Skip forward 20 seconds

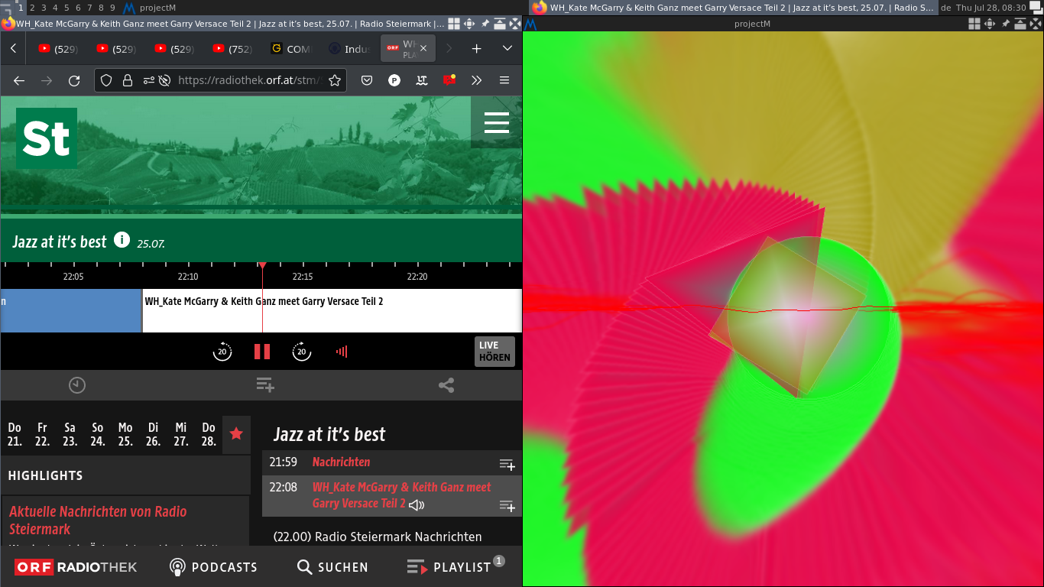click(302, 352)
